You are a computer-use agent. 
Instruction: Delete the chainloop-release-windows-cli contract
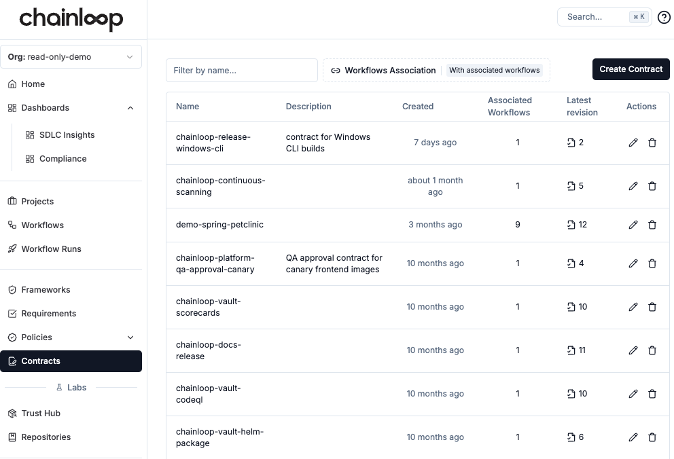point(652,143)
